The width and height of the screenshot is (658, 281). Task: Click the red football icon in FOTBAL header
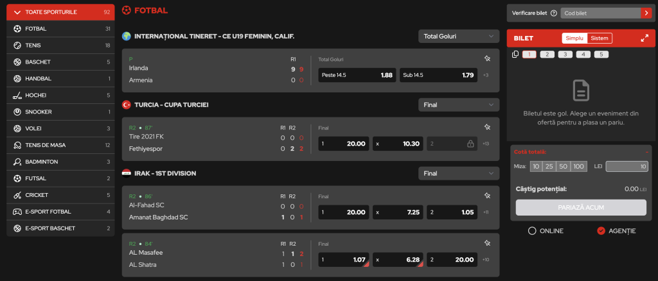pos(127,10)
